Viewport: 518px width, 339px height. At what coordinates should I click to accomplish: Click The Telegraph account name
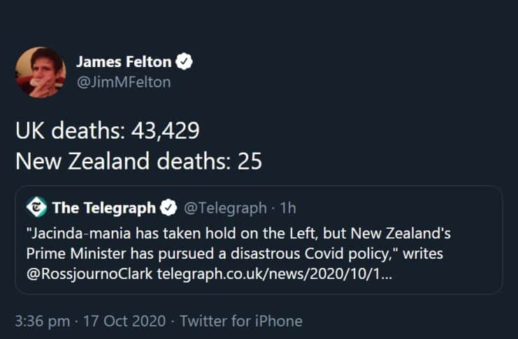[104, 207]
